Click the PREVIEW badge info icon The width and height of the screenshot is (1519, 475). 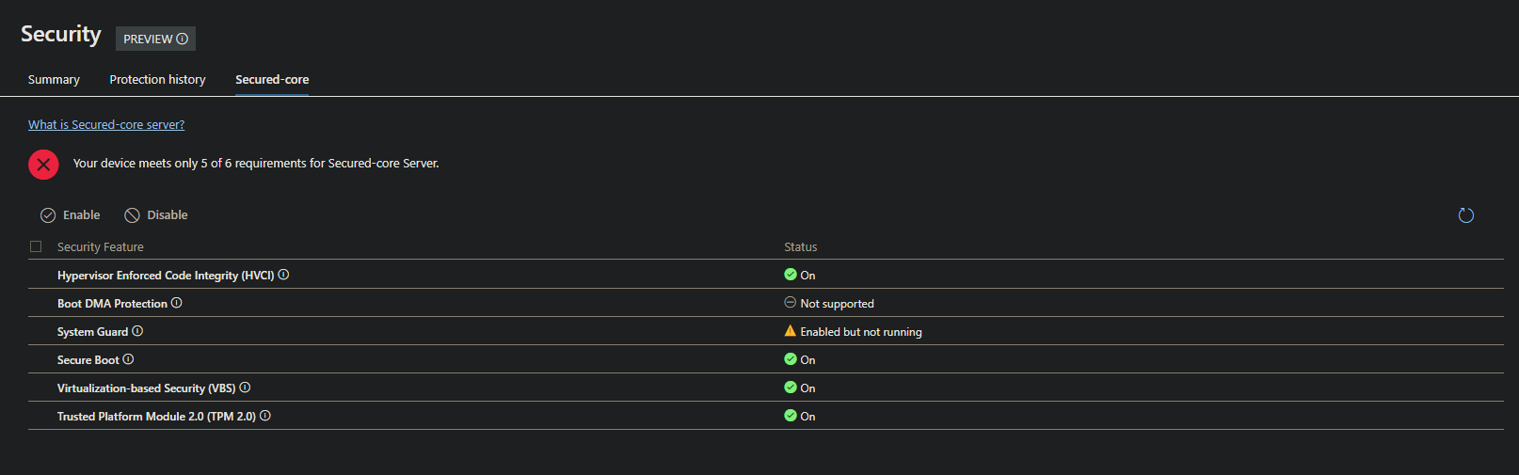coord(183,39)
